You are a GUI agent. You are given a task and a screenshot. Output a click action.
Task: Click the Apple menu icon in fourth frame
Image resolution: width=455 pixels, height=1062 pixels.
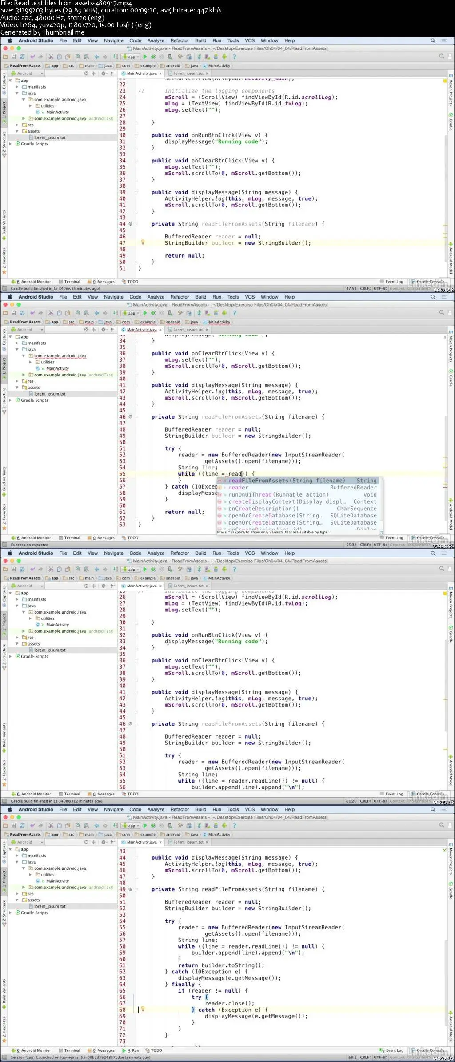9,809
